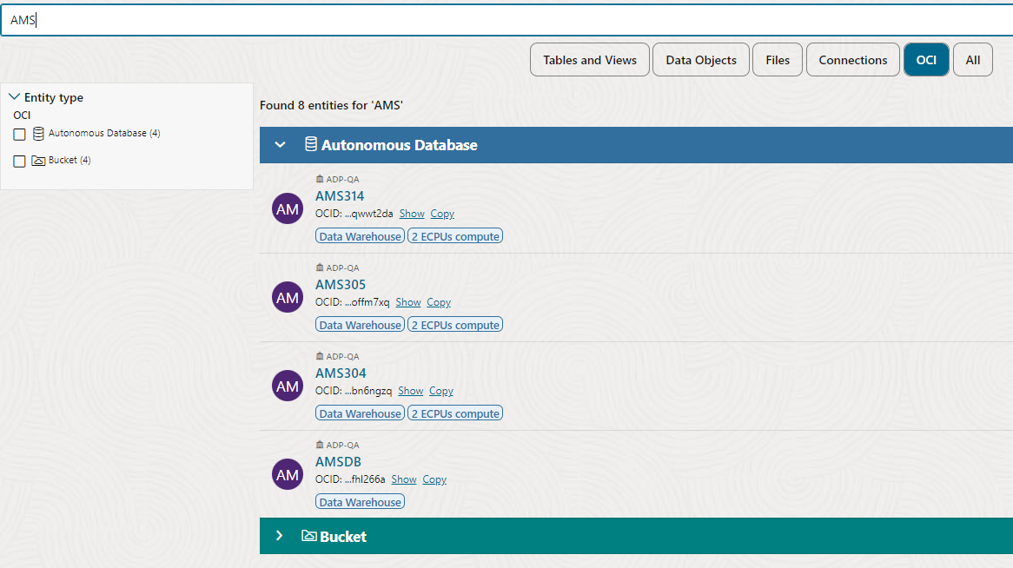1013x568 pixels.
Task: Click the database icon in the Autonomous Database header
Action: pyautogui.click(x=311, y=144)
